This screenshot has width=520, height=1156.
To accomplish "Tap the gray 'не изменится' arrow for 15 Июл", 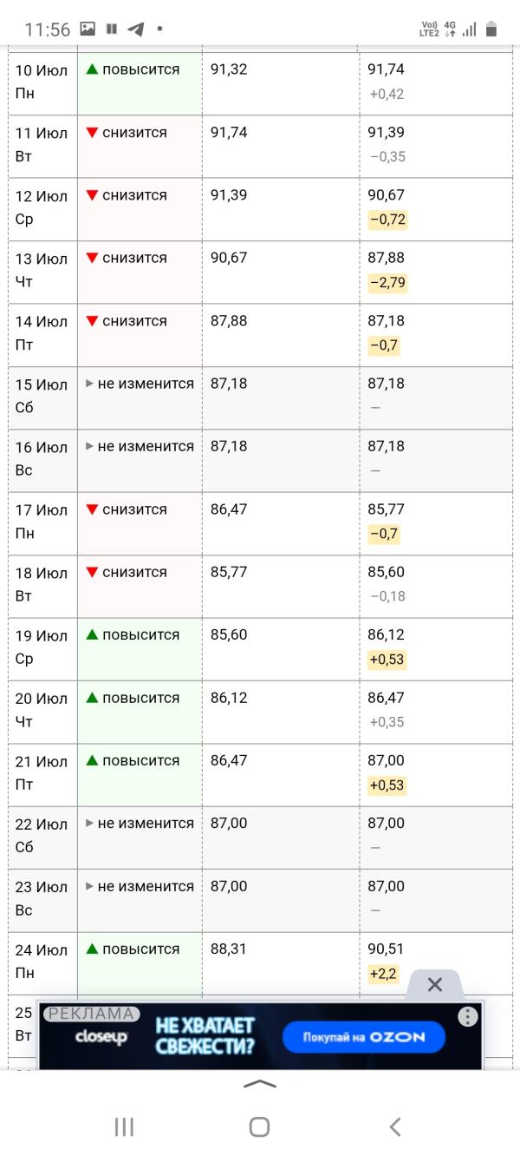I will pyautogui.click(x=89, y=384).
